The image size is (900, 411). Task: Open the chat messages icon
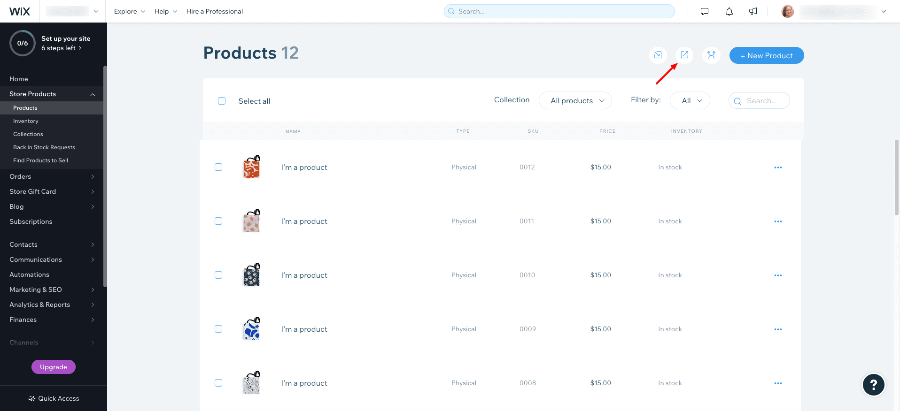[x=704, y=11]
